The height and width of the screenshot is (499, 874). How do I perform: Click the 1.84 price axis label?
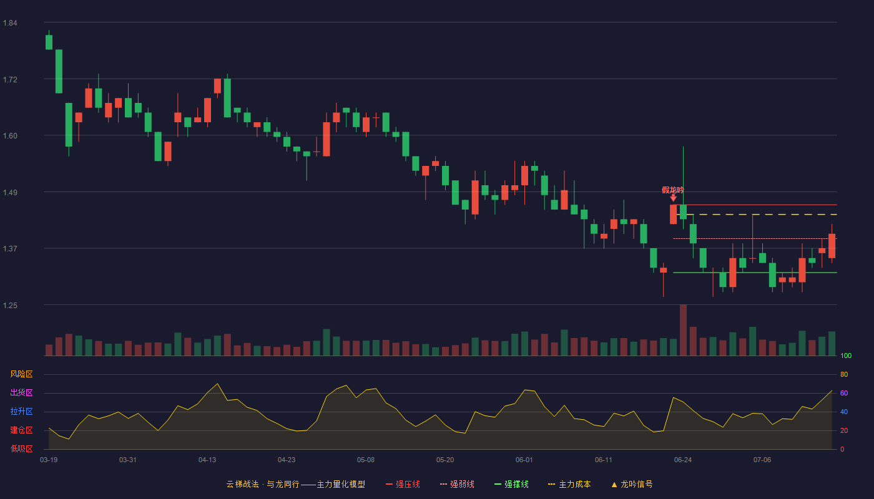(x=10, y=23)
